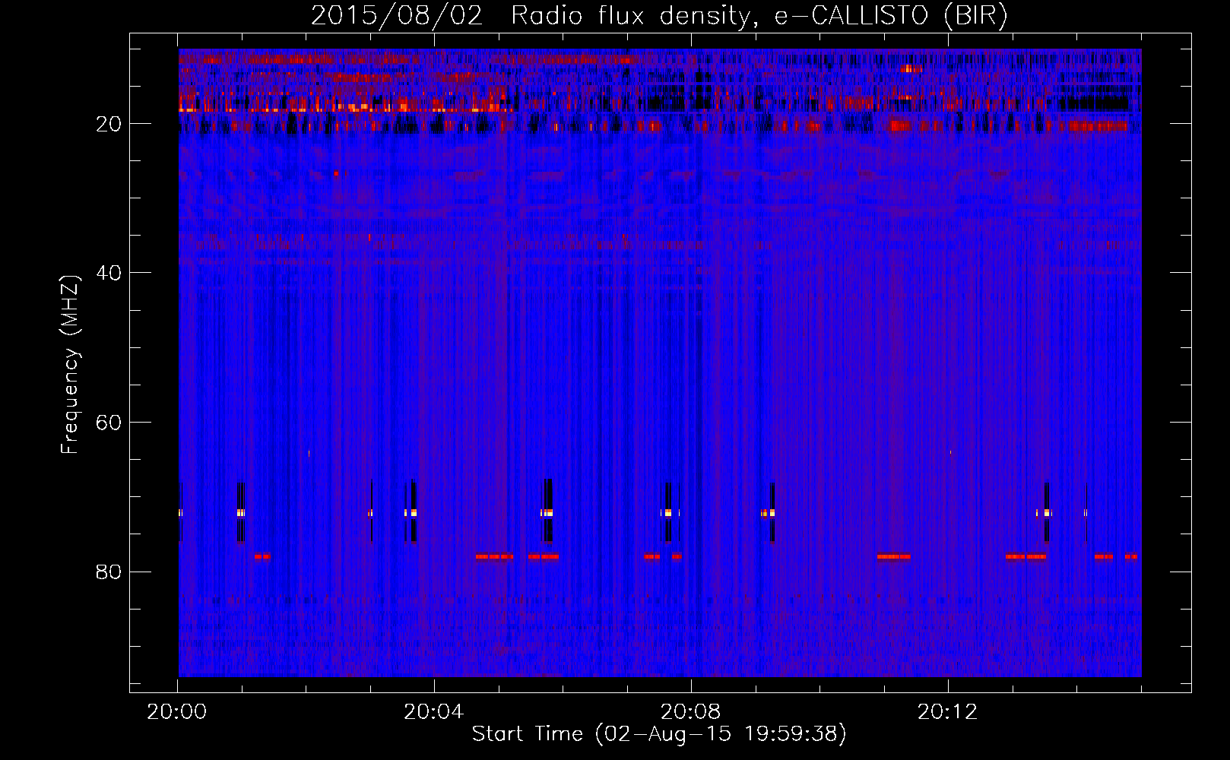
Task: Click the '20' frequency tick label
Action: coord(109,124)
